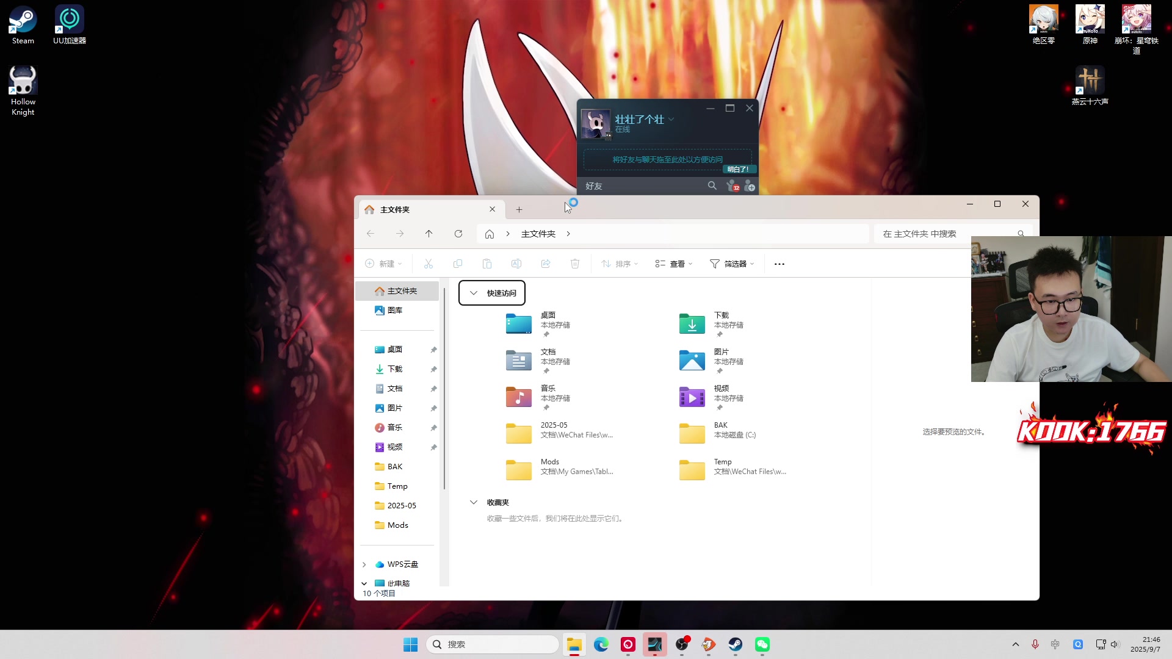Image resolution: width=1172 pixels, height=659 pixels.
Task: Expand the address bar path chevron after 主文件夹
Action: pyautogui.click(x=568, y=234)
